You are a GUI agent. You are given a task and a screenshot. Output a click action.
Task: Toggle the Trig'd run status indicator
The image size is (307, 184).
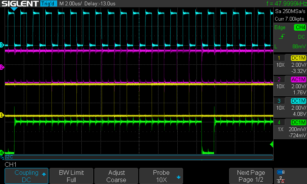49,3
